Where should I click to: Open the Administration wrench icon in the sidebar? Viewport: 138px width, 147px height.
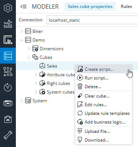click(8, 135)
